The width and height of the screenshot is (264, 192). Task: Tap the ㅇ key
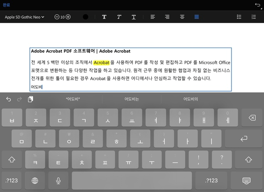[x=69, y=139]
